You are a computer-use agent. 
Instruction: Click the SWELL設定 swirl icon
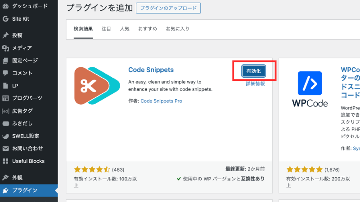pos(5,136)
